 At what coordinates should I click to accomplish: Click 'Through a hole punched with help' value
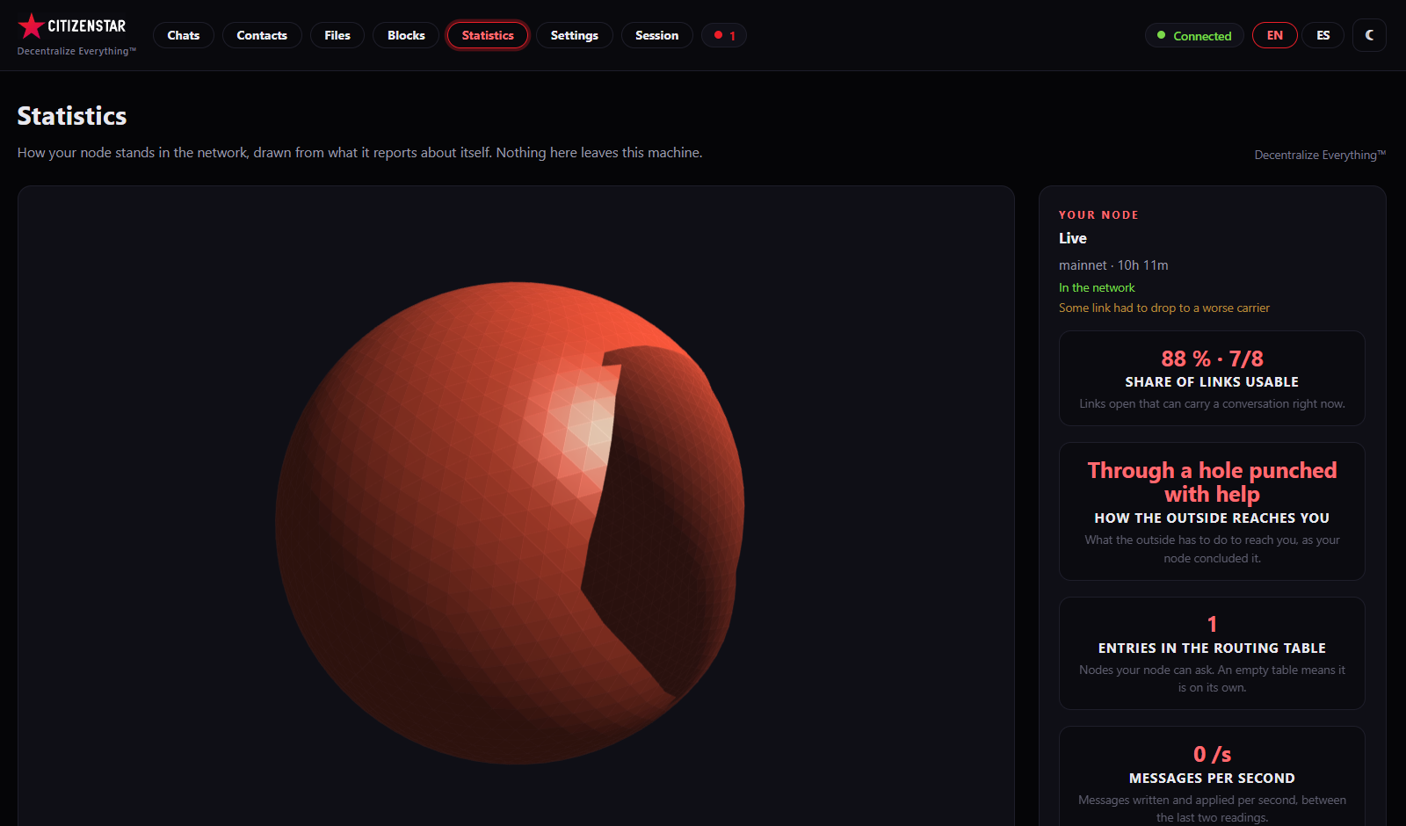point(1212,482)
